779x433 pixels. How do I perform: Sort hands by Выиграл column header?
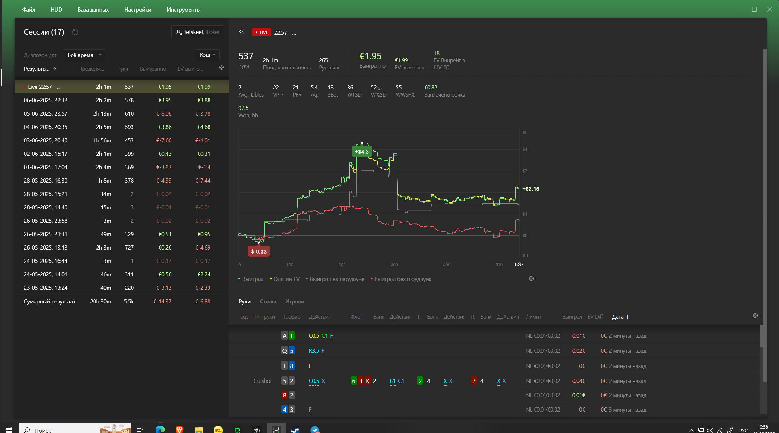click(x=572, y=317)
